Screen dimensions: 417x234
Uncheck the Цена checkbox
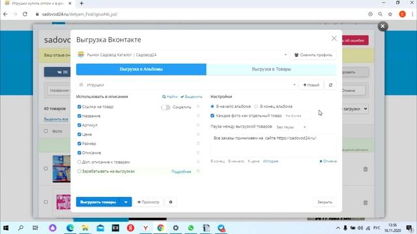pyautogui.click(x=79, y=135)
